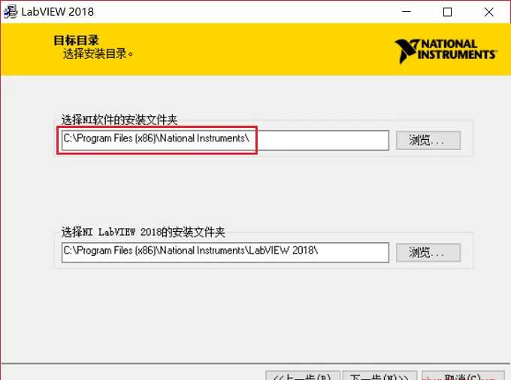The height and width of the screenshot is (380, 511).
Task: Click the LabVIEW 2018 window title text
Action: point(58,12)
